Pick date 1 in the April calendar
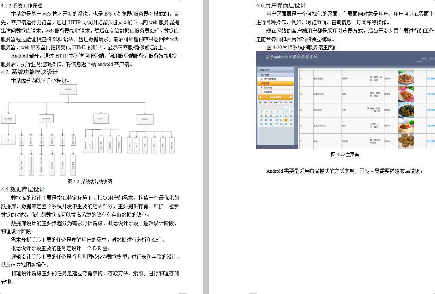435x294 pixels. (x=286, y=107)
